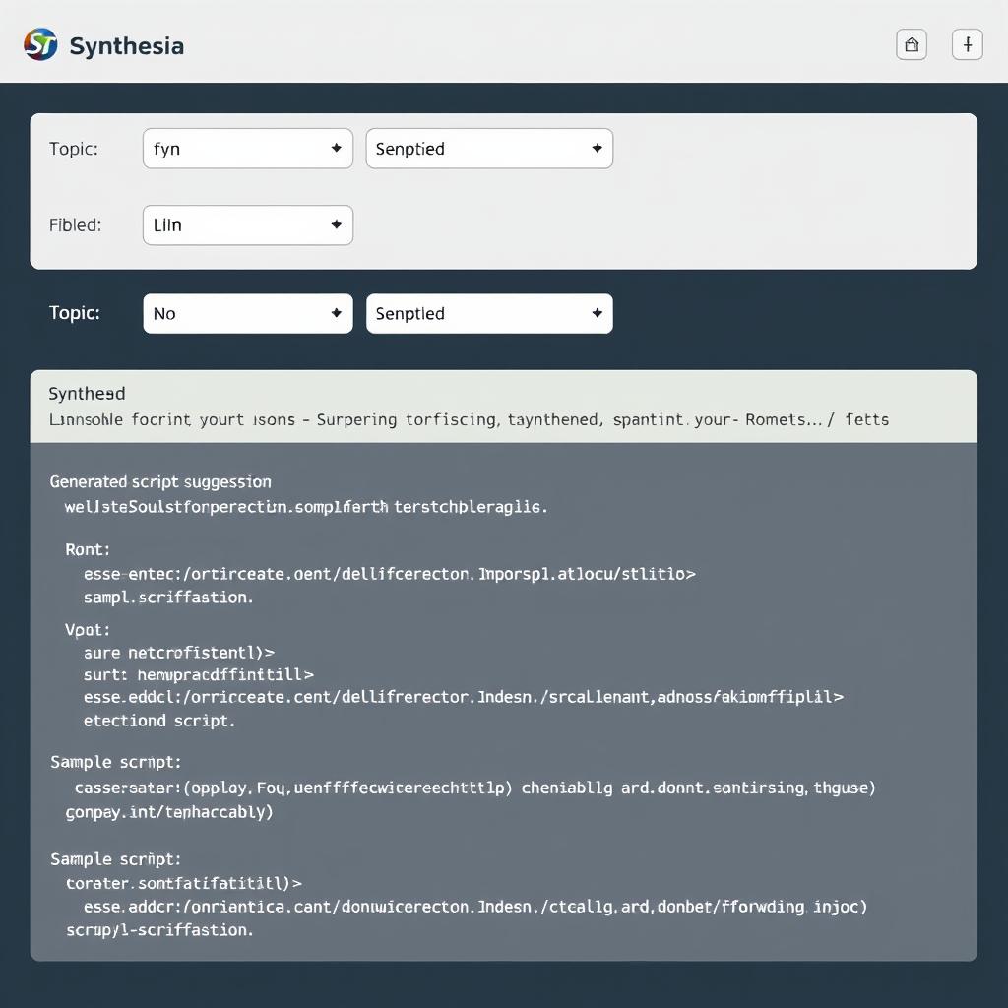The image size is (1008, 1008).
Task: Click the Synthesia logo icon
Action: tap(39, 44)
